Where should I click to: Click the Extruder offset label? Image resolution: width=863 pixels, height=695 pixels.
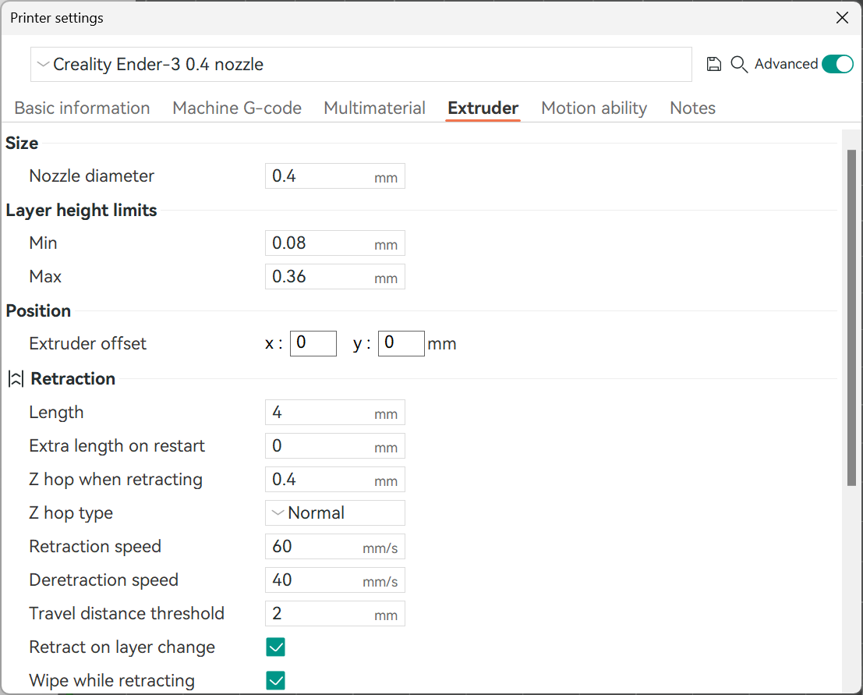click(87, 344)
